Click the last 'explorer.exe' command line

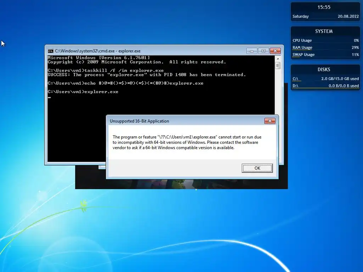[83, 92]
